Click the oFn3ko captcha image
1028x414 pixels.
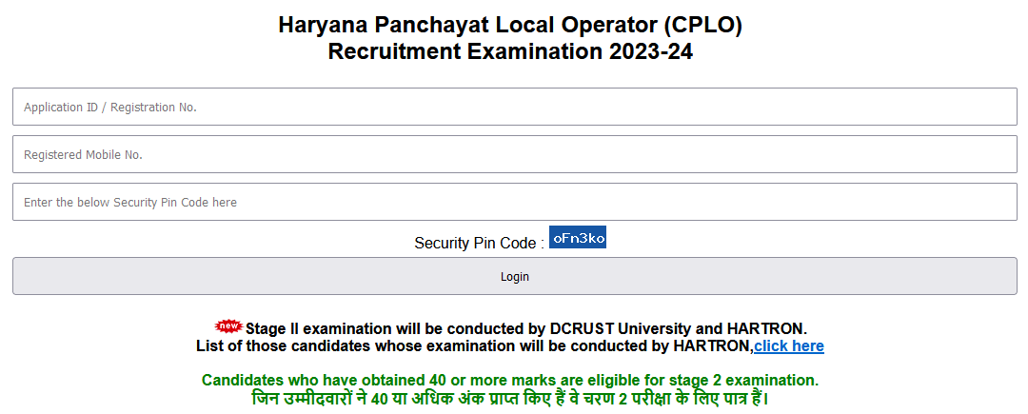point(578,238)
